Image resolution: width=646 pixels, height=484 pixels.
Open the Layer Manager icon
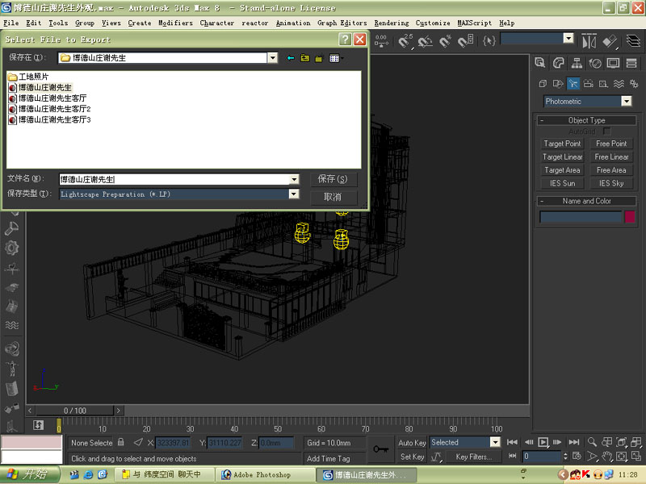click(633, 41)
